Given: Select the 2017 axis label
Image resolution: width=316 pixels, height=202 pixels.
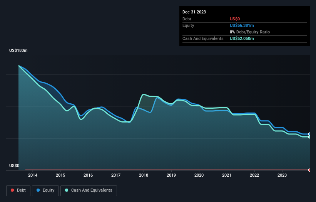Looking at the screenshot, I should pyautogui.click(x=116, y=175).
